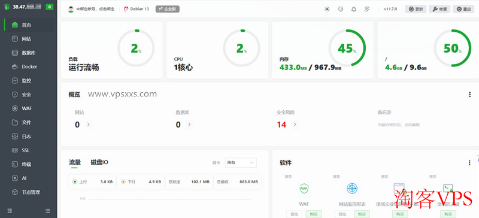This screenshot has height=218, width=479.
Task: Click the WAF sidebar icon
Action: [14, 108]
